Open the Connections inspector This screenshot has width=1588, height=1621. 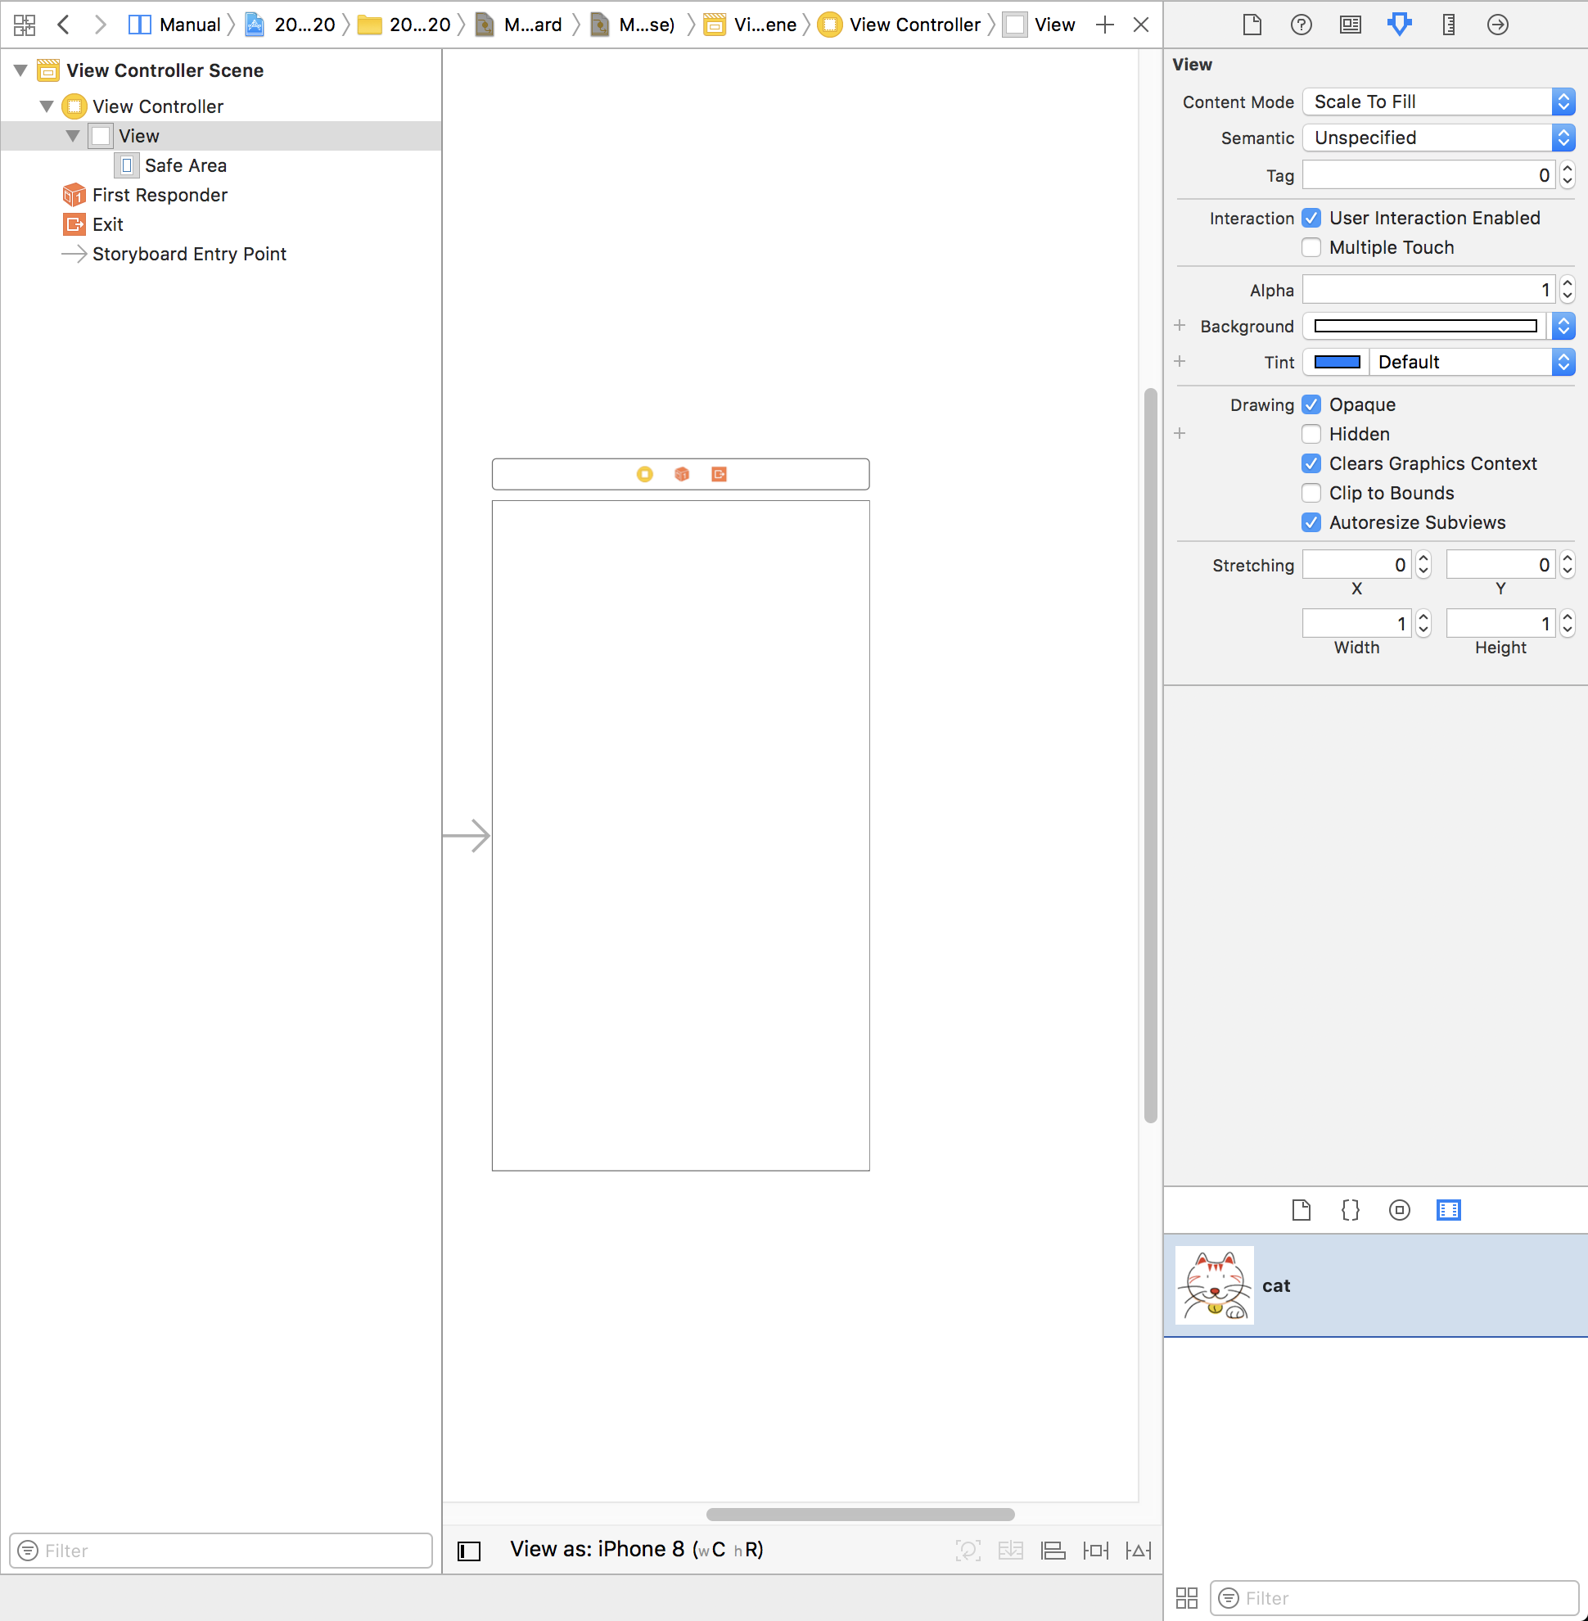[x=1498, y=25]
